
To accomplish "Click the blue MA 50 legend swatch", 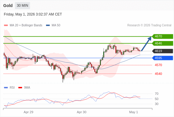I will point(48,25).
